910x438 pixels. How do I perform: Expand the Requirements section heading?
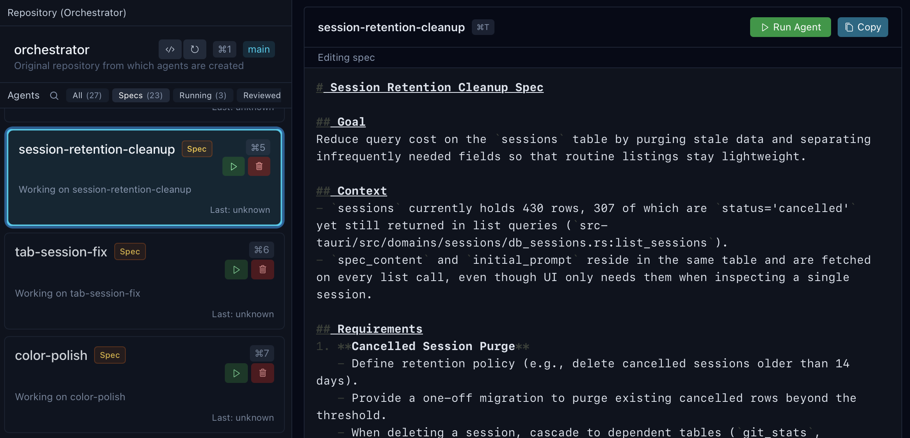[x=369, y=329]
